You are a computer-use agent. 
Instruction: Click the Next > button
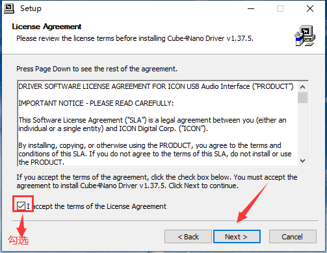(237, 237)
